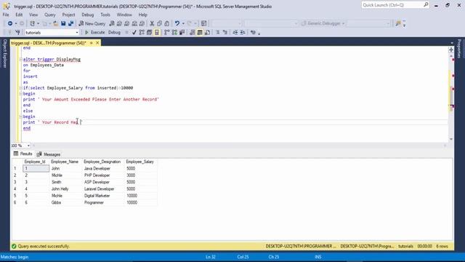Toggle Include Live Query Statistics
The image size is (465, 262).
(174, 32)
